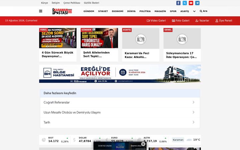Expand the Tarih row
Screen dimensions: 240x150
click(120, 122)
